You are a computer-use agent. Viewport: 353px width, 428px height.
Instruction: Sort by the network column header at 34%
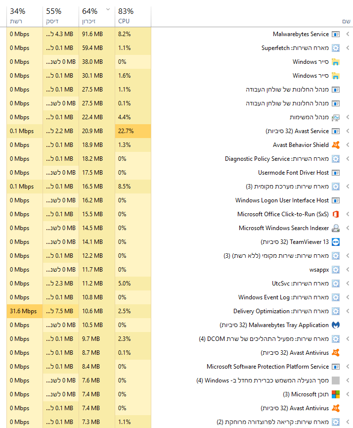coord(24,16)
